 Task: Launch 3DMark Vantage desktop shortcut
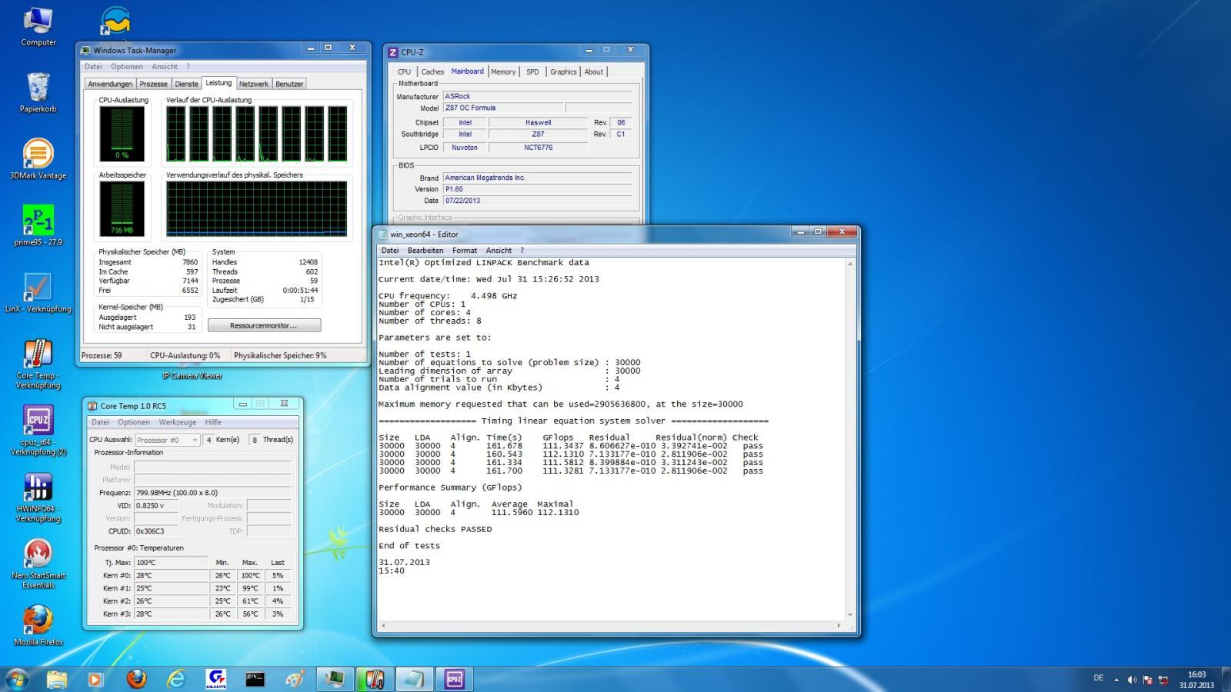click(38, 159)
